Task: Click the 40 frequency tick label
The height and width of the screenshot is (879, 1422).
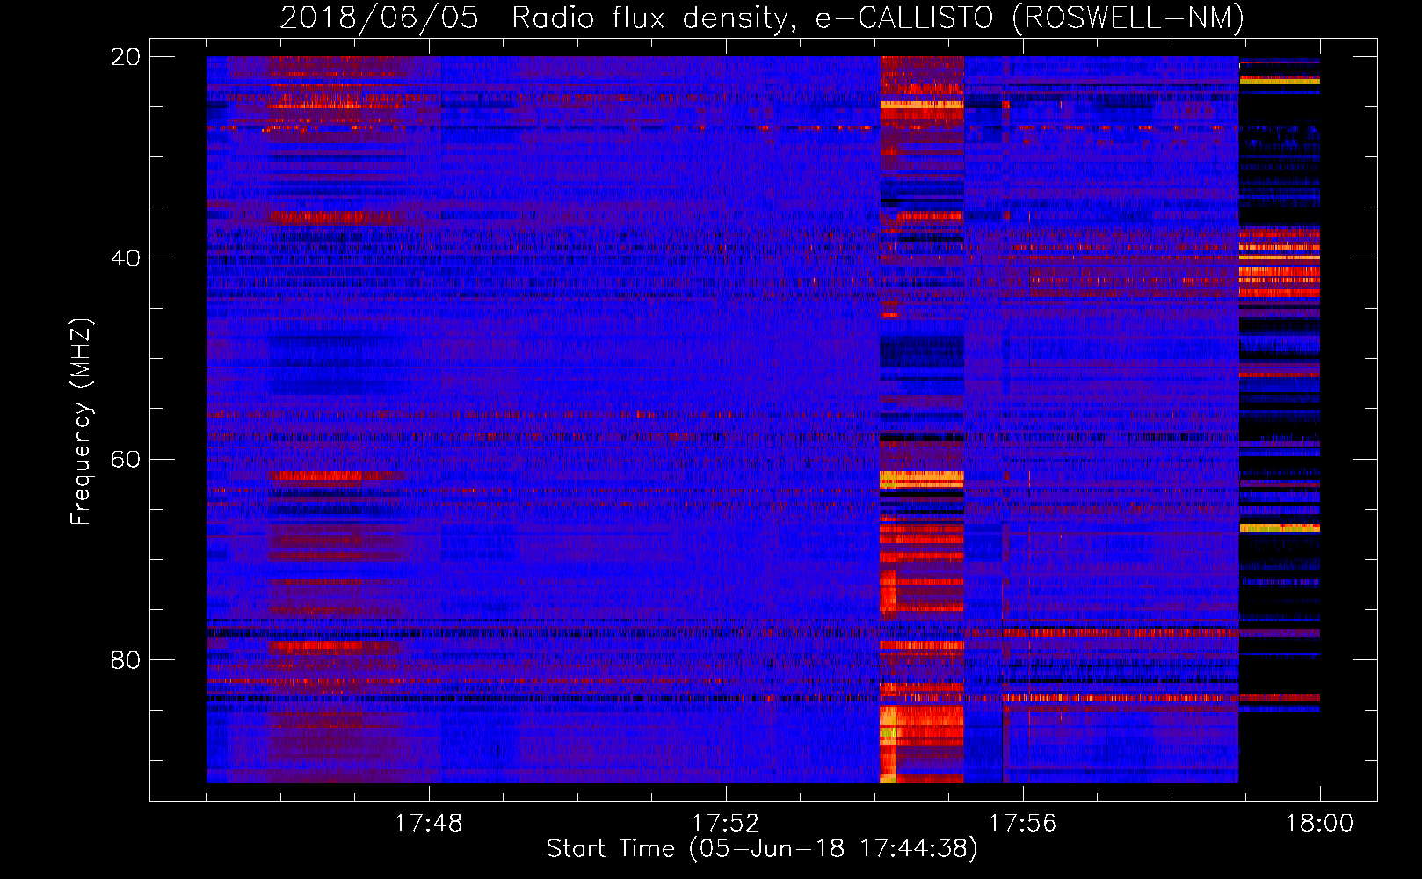Action: (x=125, y=258)
